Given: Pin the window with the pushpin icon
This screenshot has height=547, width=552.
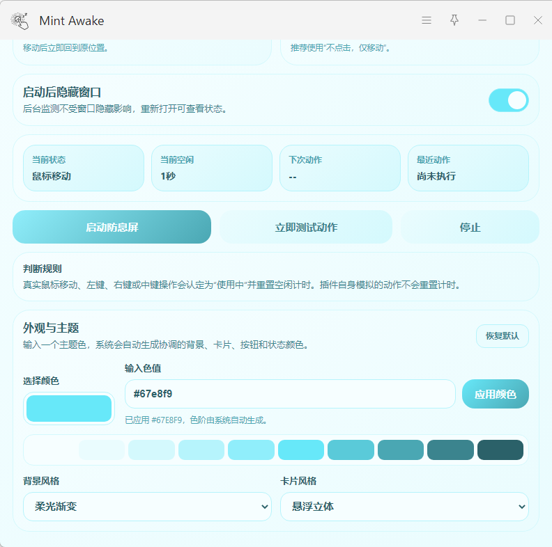Looking at the screenshot, I should pyautogui.click(x=454, y=20).
